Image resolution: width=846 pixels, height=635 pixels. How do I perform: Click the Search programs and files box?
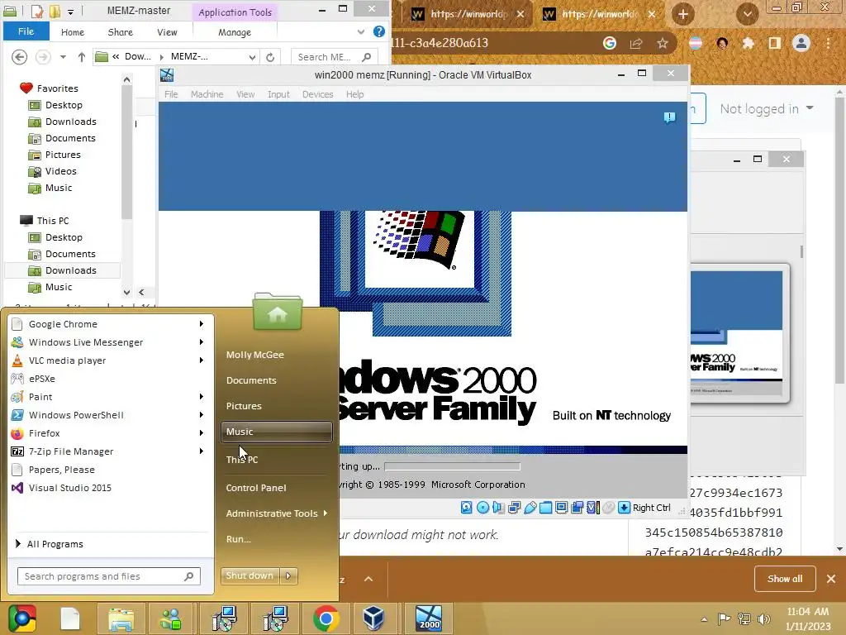point(108,576)
